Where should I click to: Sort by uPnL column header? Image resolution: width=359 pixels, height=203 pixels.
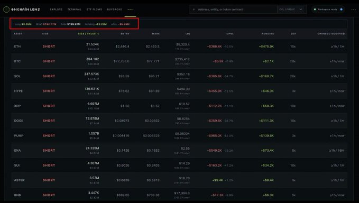click(x=230, y=34)
